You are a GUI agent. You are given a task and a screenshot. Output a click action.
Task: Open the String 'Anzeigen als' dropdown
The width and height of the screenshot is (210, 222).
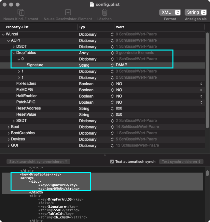[x=196, y=12]
